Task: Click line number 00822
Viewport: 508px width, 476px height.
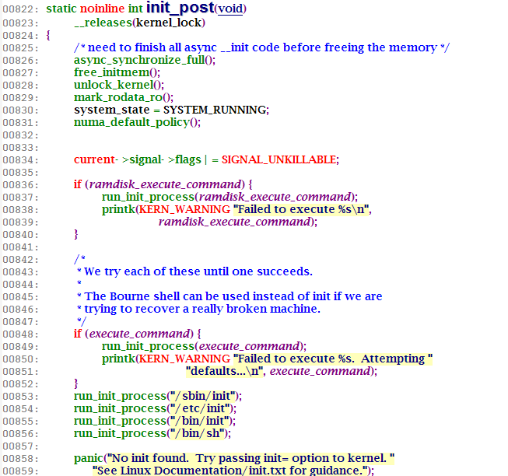Action: tap(19, 9)
